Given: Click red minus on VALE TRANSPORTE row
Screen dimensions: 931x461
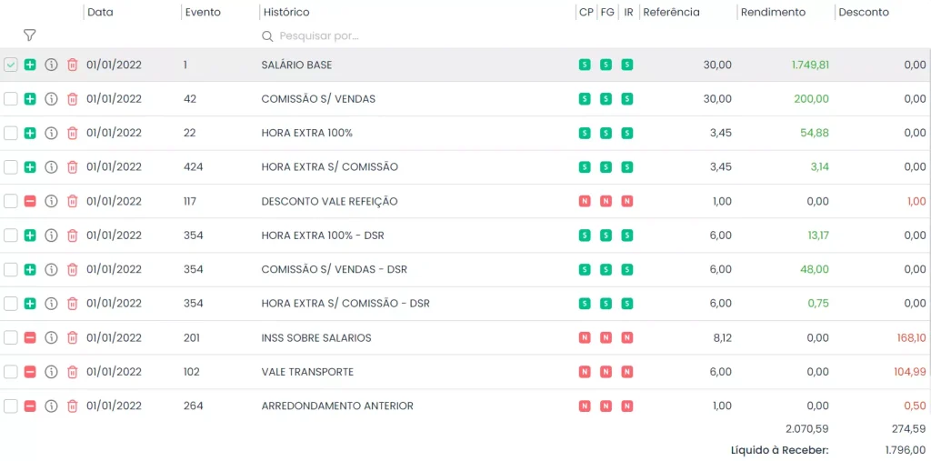Looking at the screenshot, I should (x=30, y=372).
